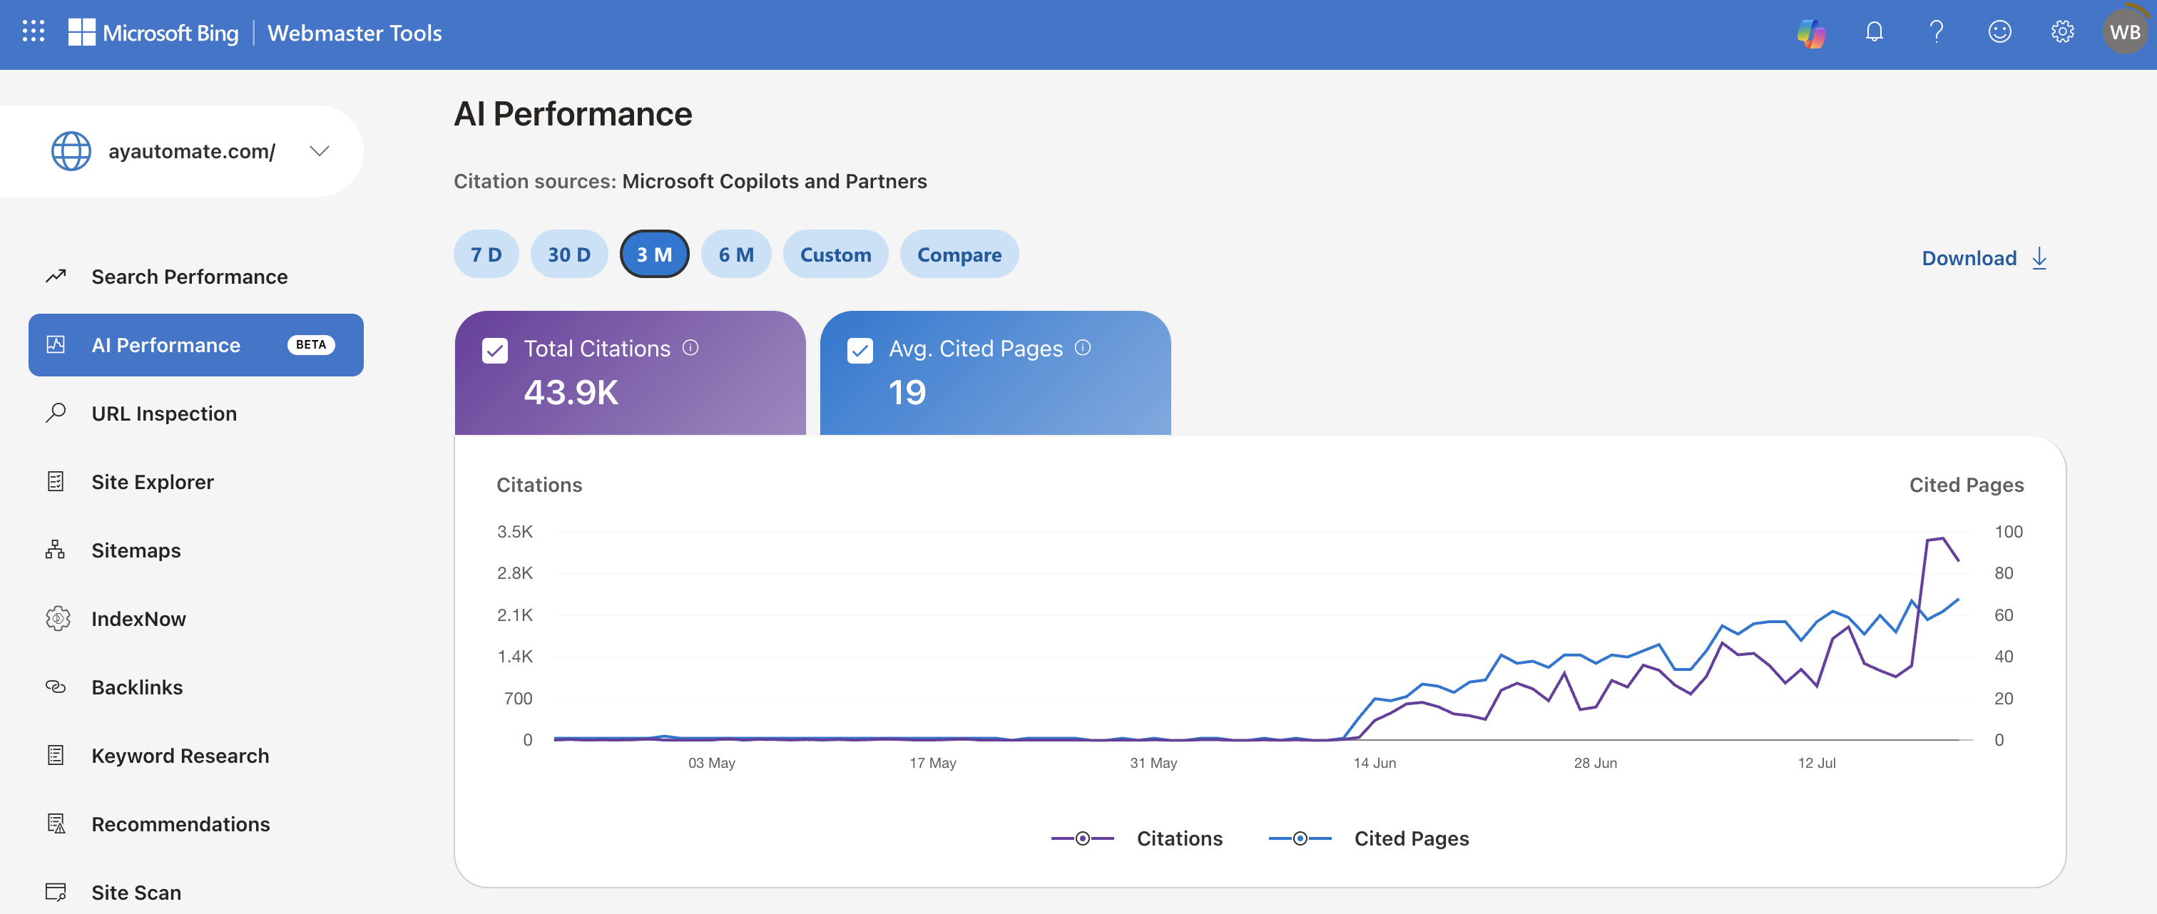Open the Compare date option

[x=959, y=254]
